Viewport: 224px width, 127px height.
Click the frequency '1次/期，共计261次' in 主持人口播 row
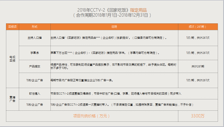198,38
